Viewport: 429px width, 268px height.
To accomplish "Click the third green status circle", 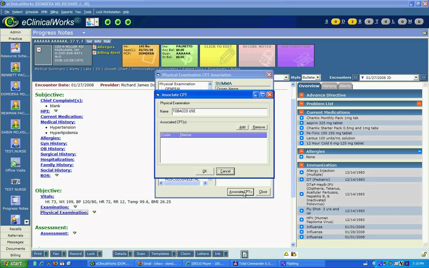I will (128, 22).
